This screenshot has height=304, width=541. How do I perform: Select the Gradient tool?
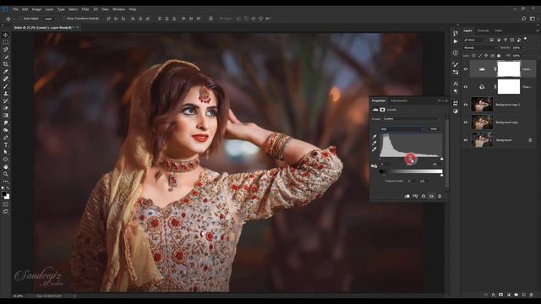(x=6, y=116)
